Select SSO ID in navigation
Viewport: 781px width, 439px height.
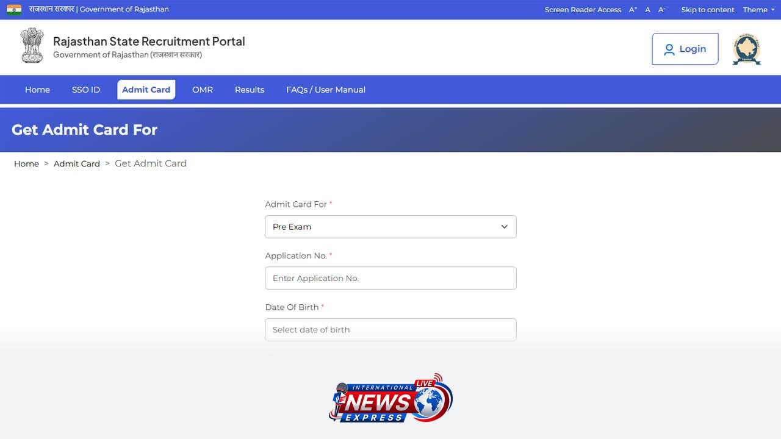[x=86, y=90]
